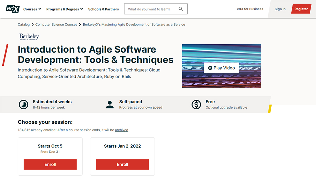Click the '134,812 already enrolled!' text

coord(37,130)
